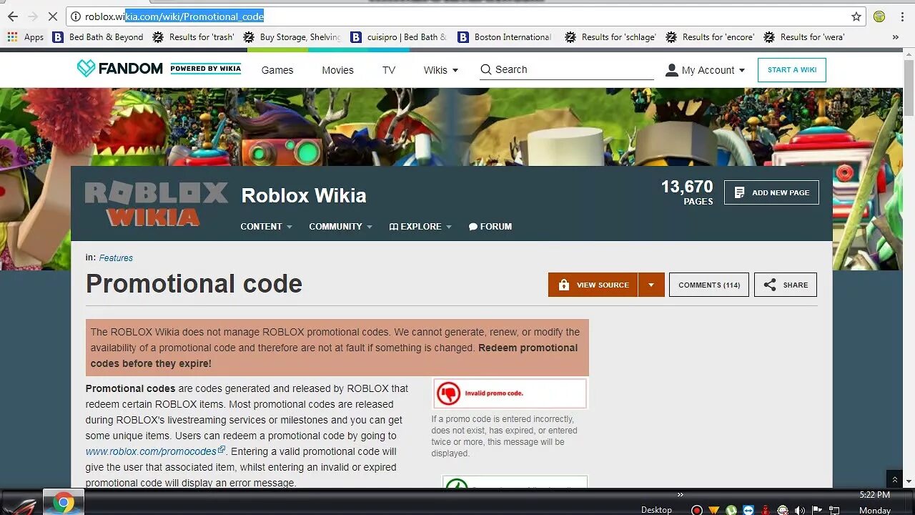Viewport: 915px width, 515px height.
Task: Open the arrow dropdown beside View Source
Action: click(x=651, y=285)
